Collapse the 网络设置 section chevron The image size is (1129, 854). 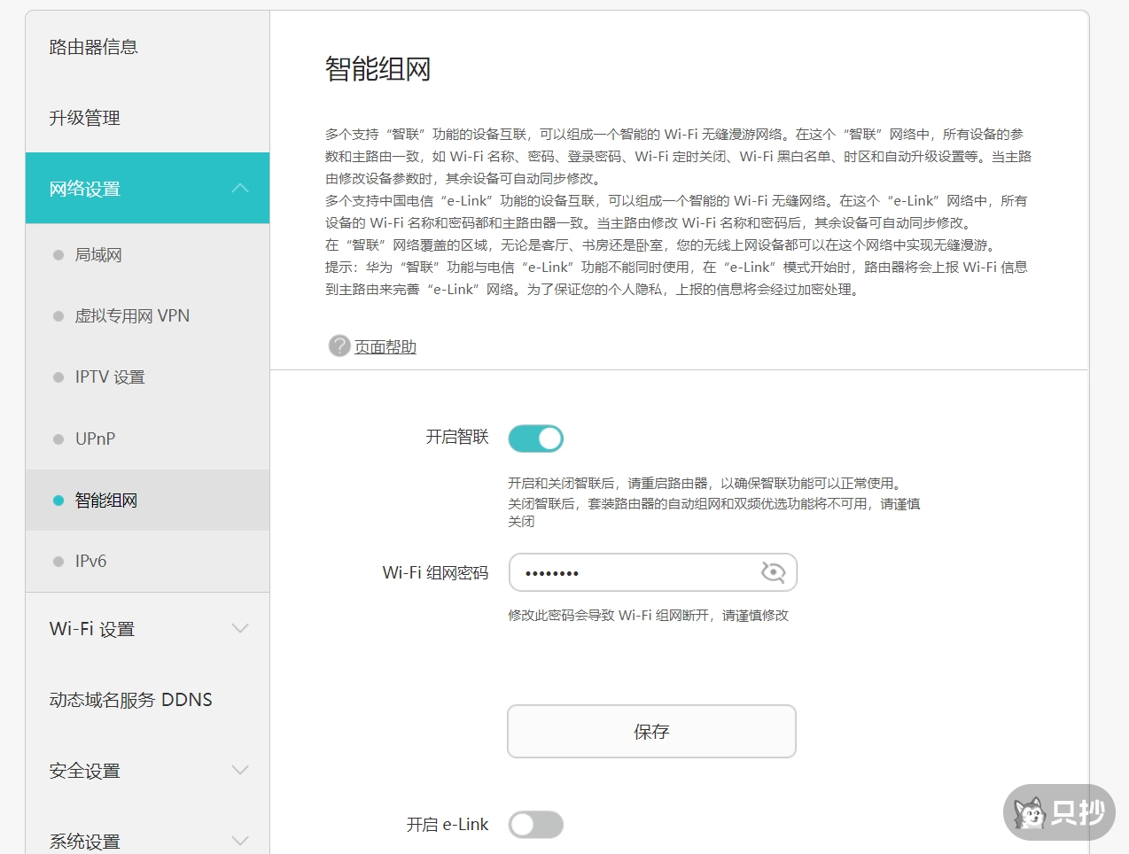[240, 188]
